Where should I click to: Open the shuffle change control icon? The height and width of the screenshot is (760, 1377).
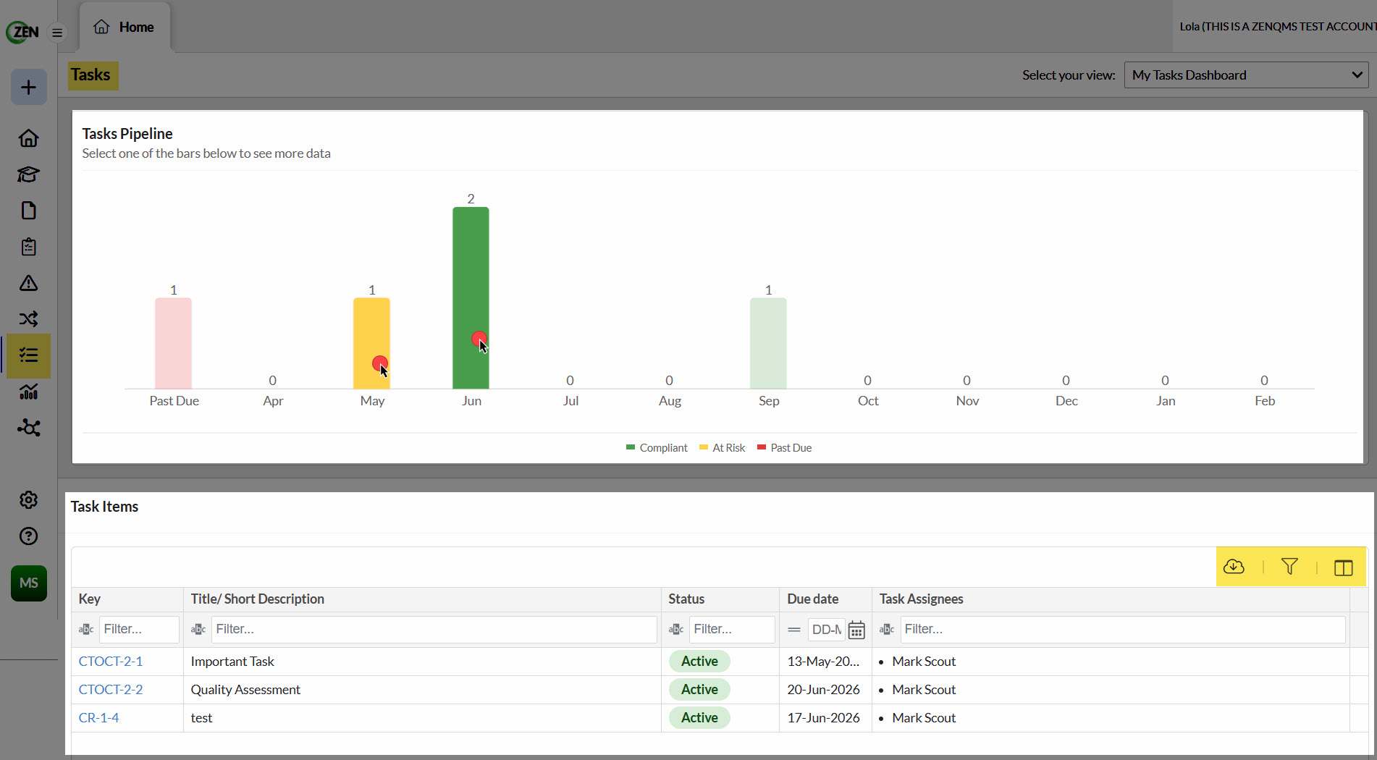(x=28, y=319)
